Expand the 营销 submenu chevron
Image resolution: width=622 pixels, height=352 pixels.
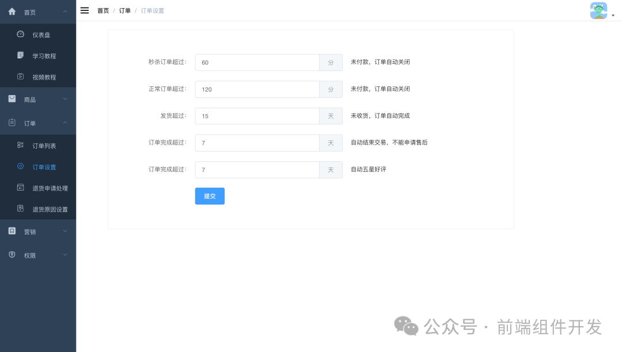65,230
